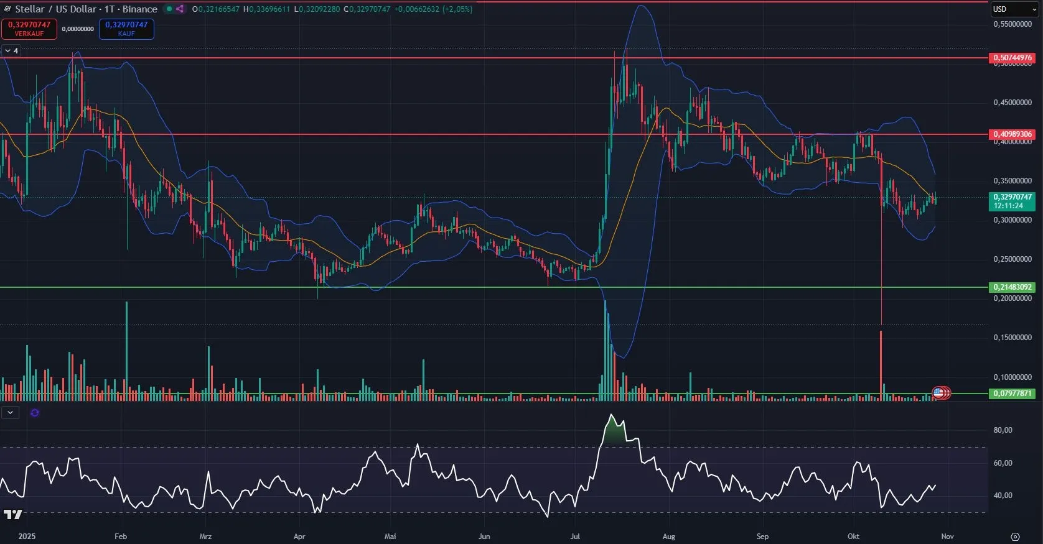Image resolution: width=1043 pixels, height=544 pixels.
Task: Click the TradingView logo
Action: [12, 514]
